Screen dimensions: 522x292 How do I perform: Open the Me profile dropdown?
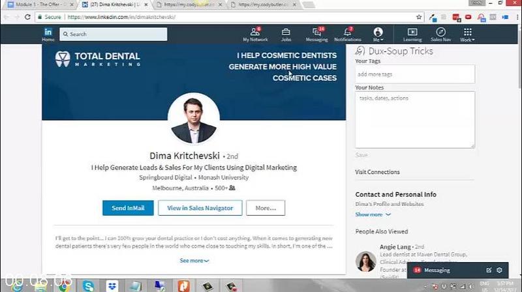tap(378, 35)
